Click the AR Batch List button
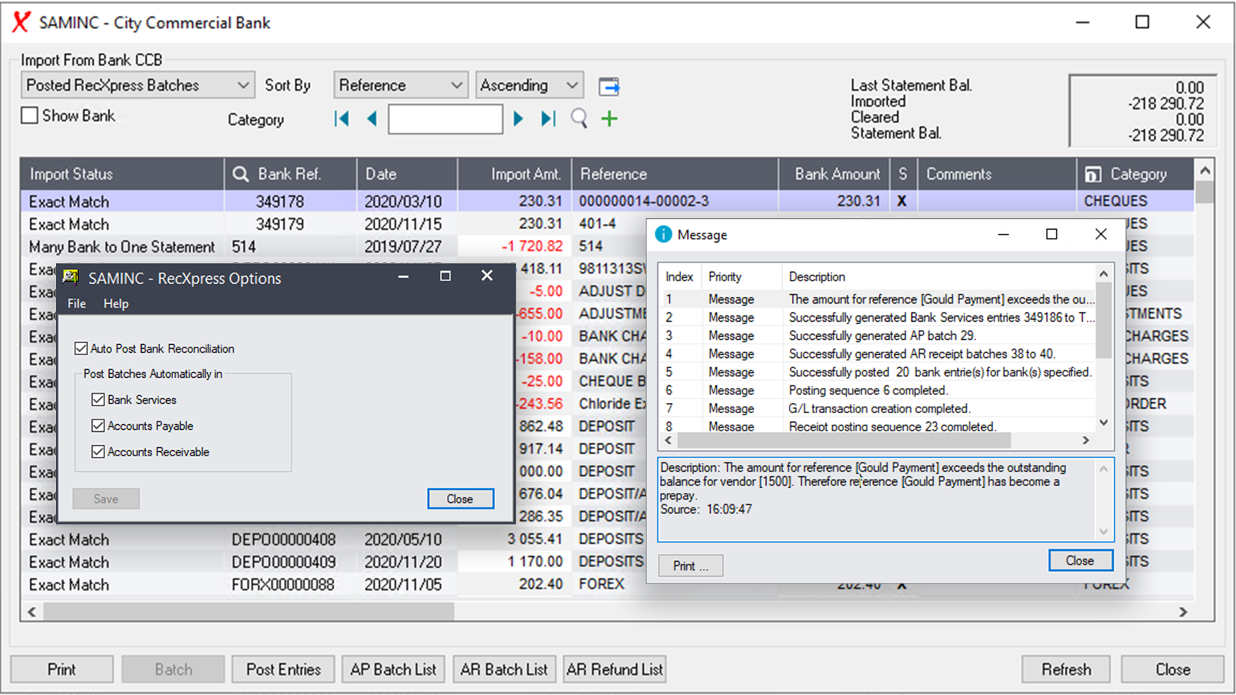Screen dimensions: 1236x695 click(504, 669)
